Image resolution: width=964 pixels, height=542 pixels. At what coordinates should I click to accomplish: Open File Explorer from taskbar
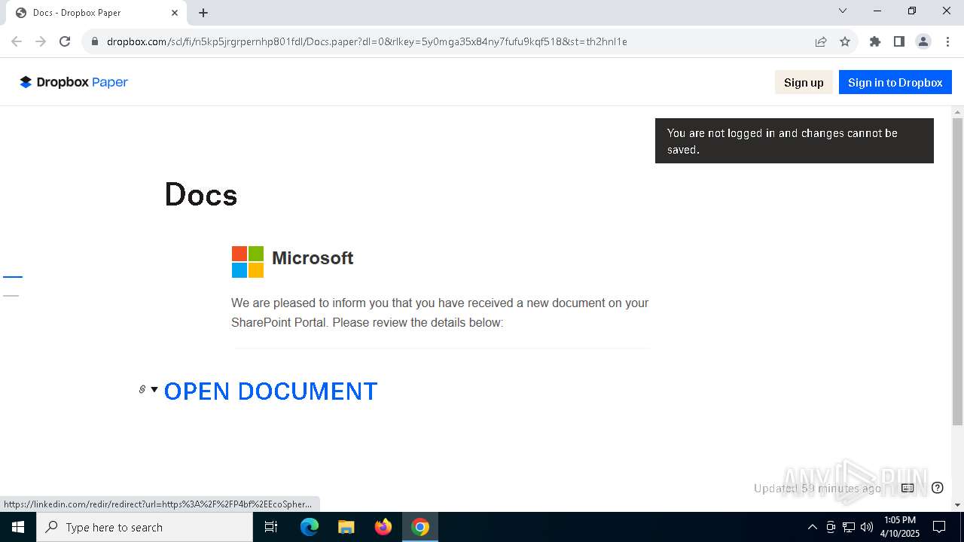point(346,527)
